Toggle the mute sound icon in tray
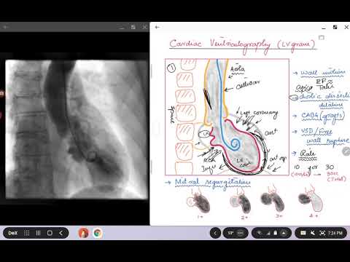 [313, 233]
